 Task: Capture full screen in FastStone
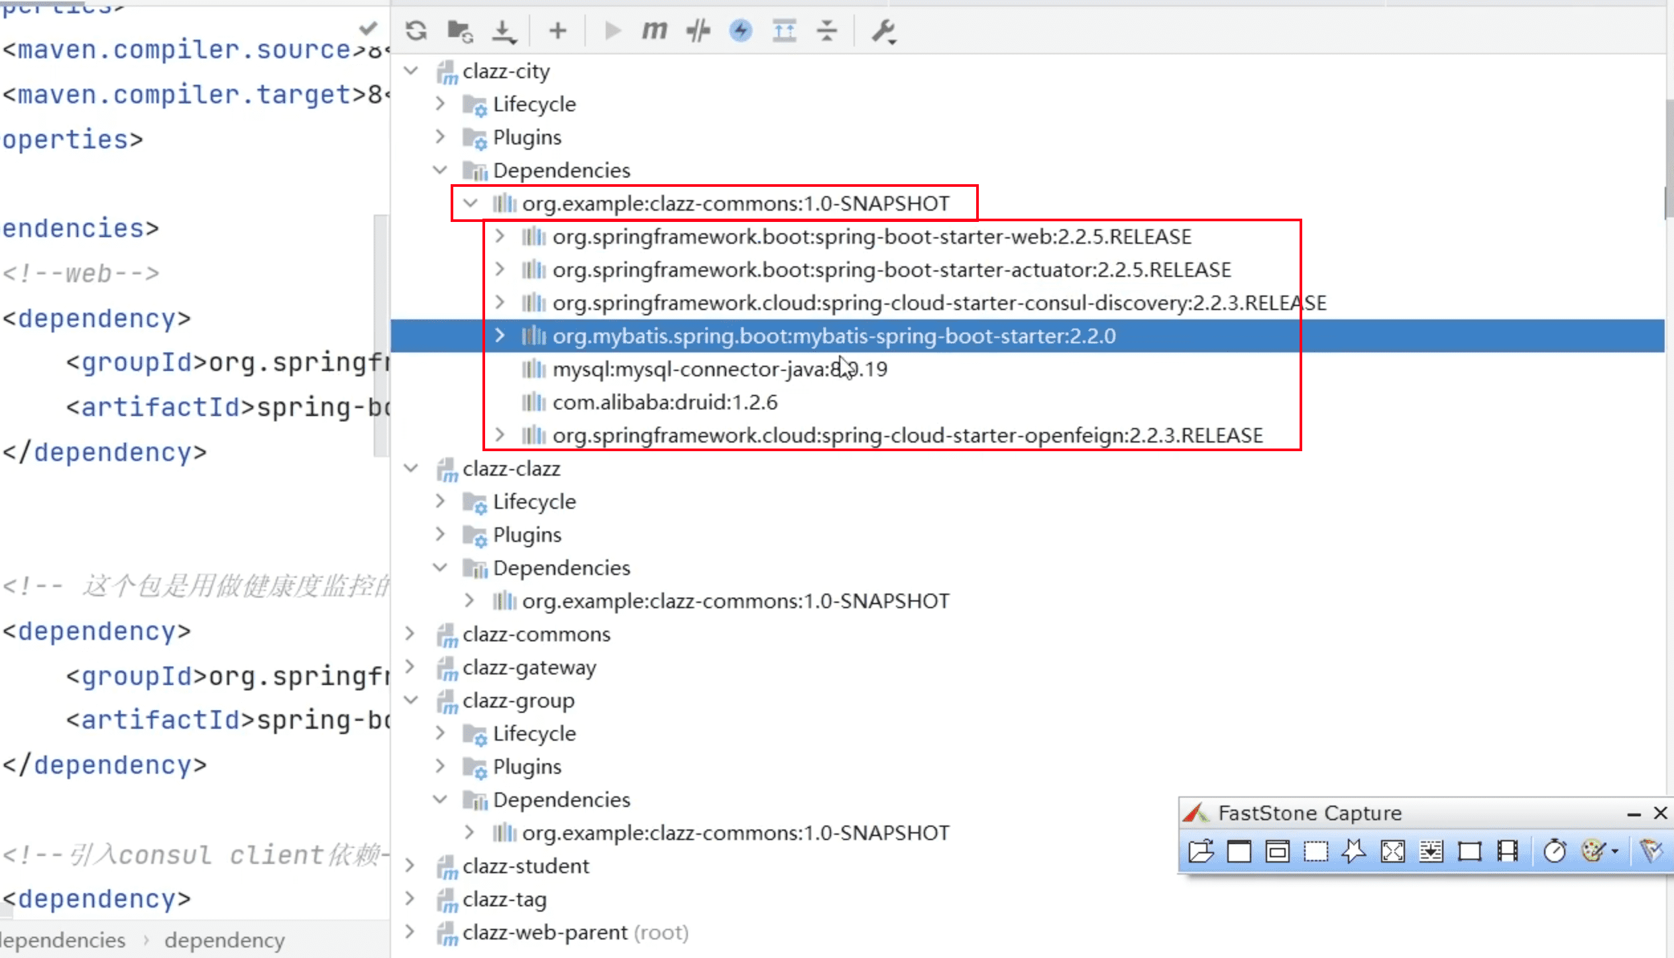[x=1392, y=851]
